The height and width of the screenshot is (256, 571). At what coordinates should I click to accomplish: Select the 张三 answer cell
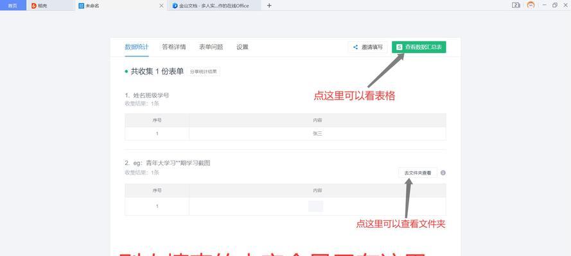(x=317, y=133)
